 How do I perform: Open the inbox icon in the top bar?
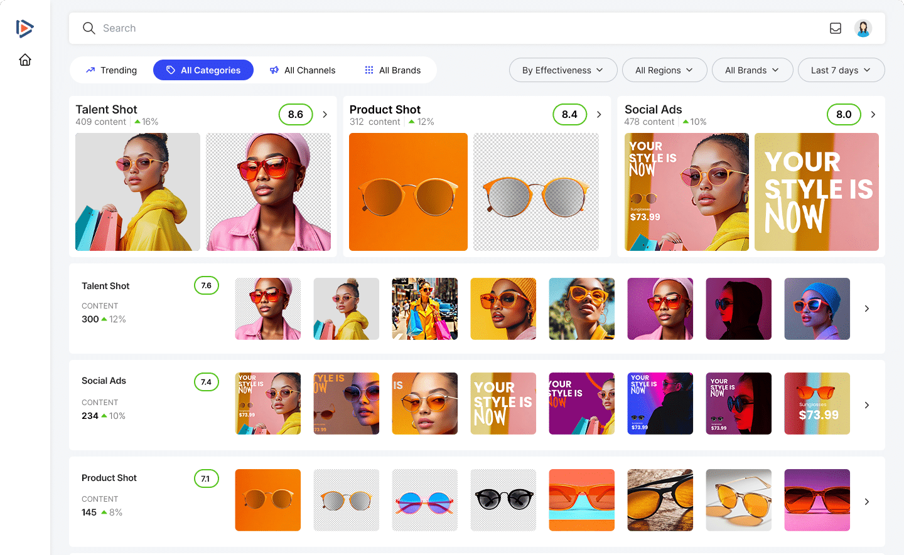(835, 28)
